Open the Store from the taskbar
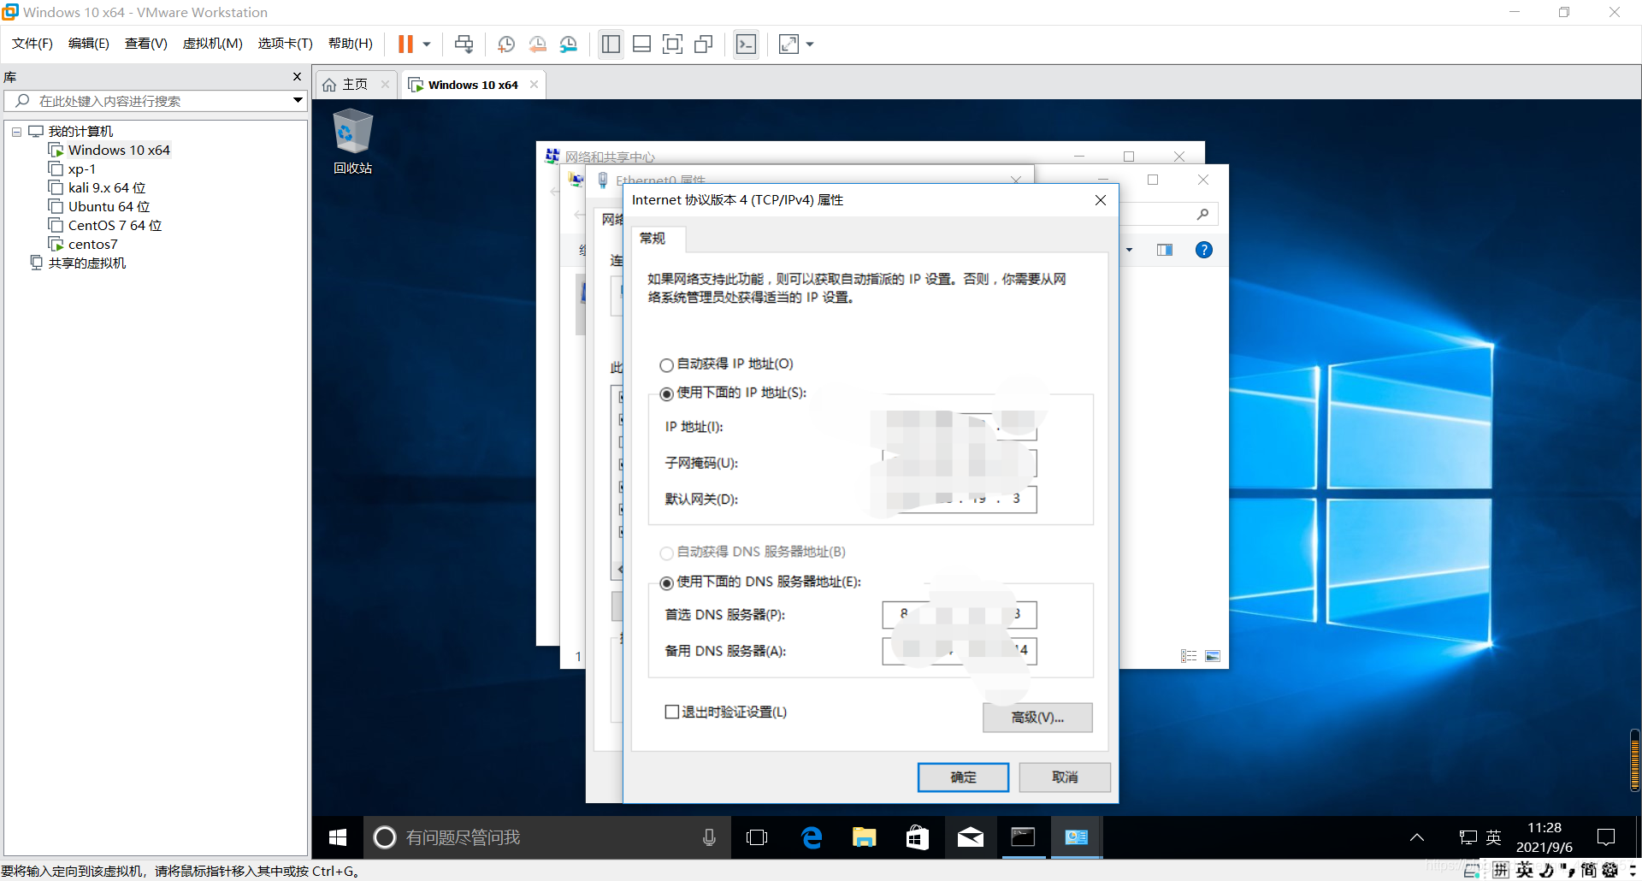Viewport: 1642px width, 881px height. (x=918, y=837)
